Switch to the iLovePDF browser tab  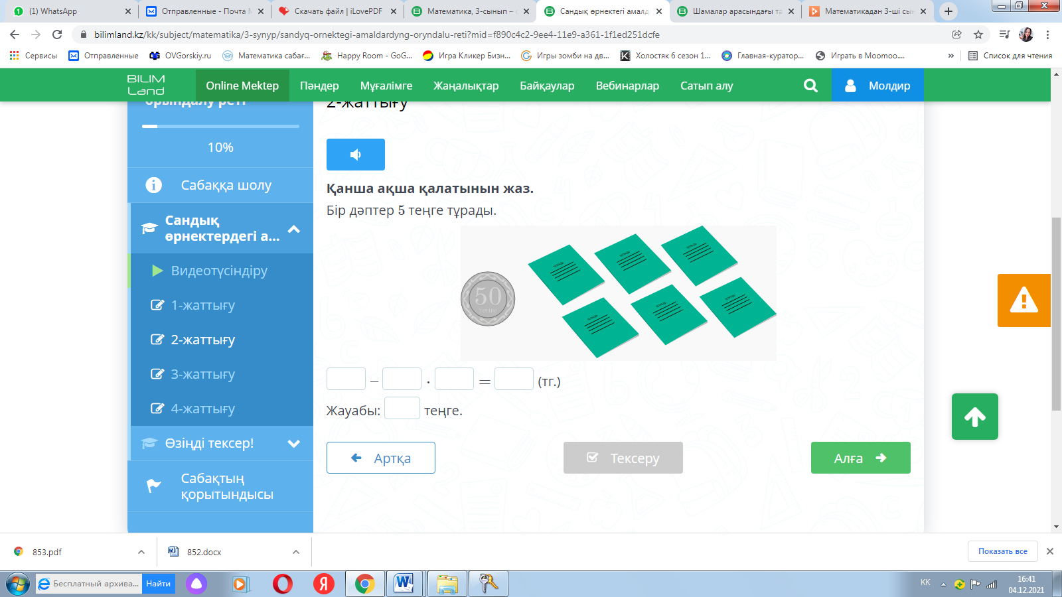tap(337, 11)
